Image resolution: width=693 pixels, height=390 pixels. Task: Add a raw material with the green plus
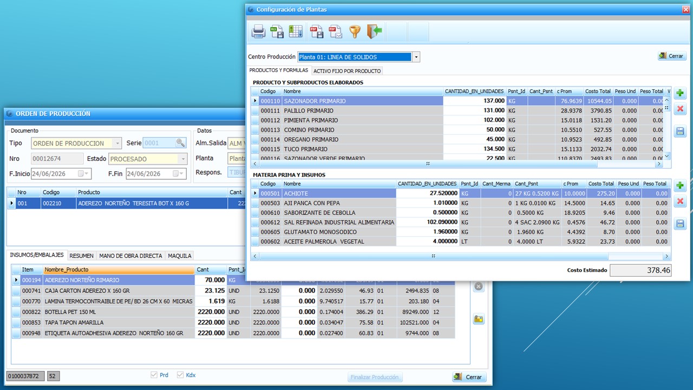681,186
